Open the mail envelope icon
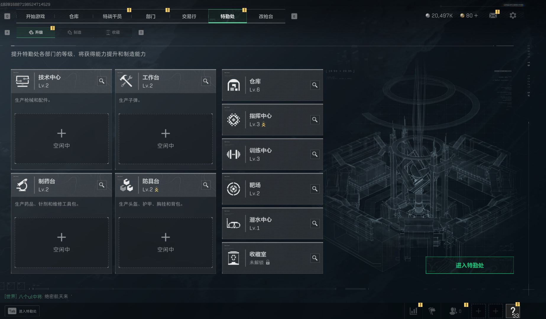 click(x=493, y=16)
